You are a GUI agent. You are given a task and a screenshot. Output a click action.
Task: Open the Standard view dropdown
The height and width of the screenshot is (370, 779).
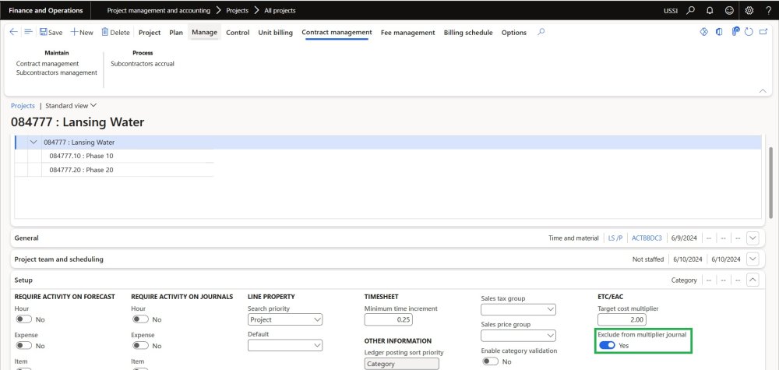[71, 106]
